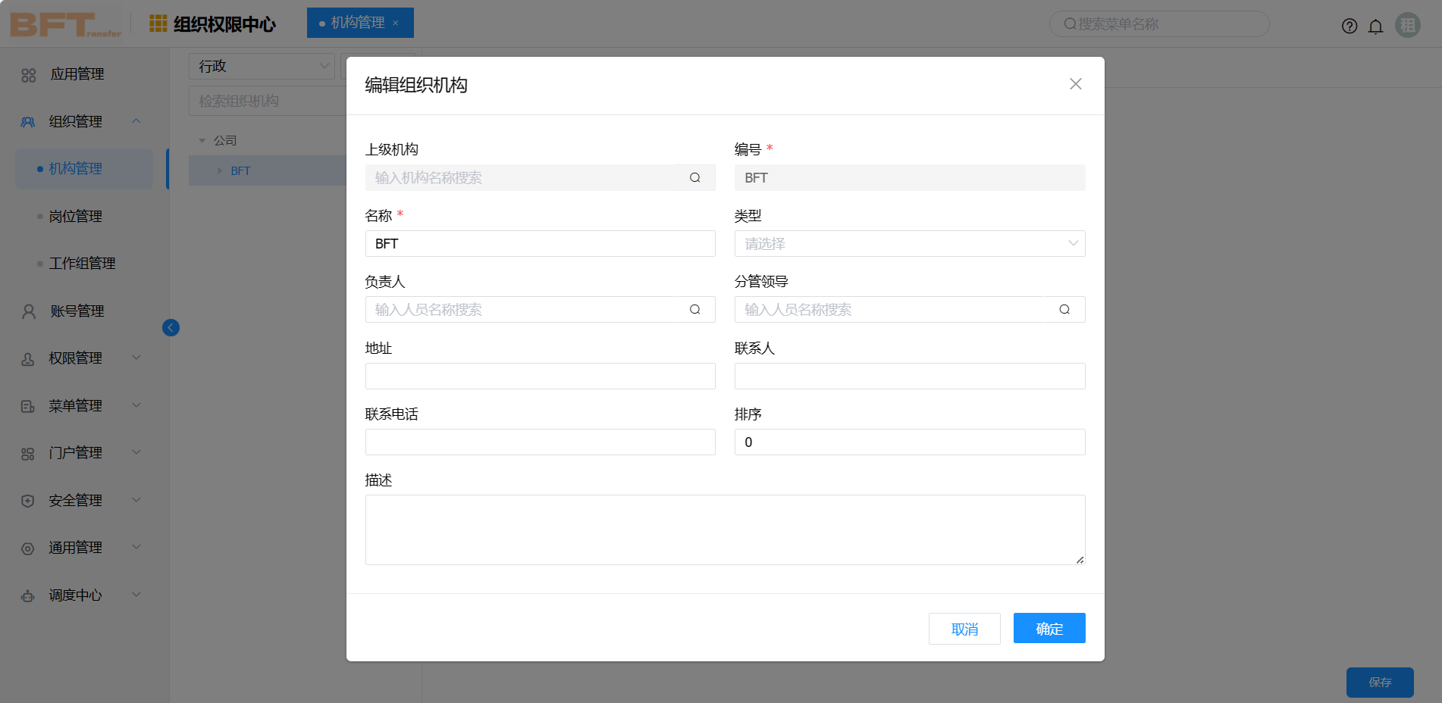Viewport: 1442px width, 703px height.
Task: Click the search icon in 上级机构 field
Action: (x=694, y=178)
